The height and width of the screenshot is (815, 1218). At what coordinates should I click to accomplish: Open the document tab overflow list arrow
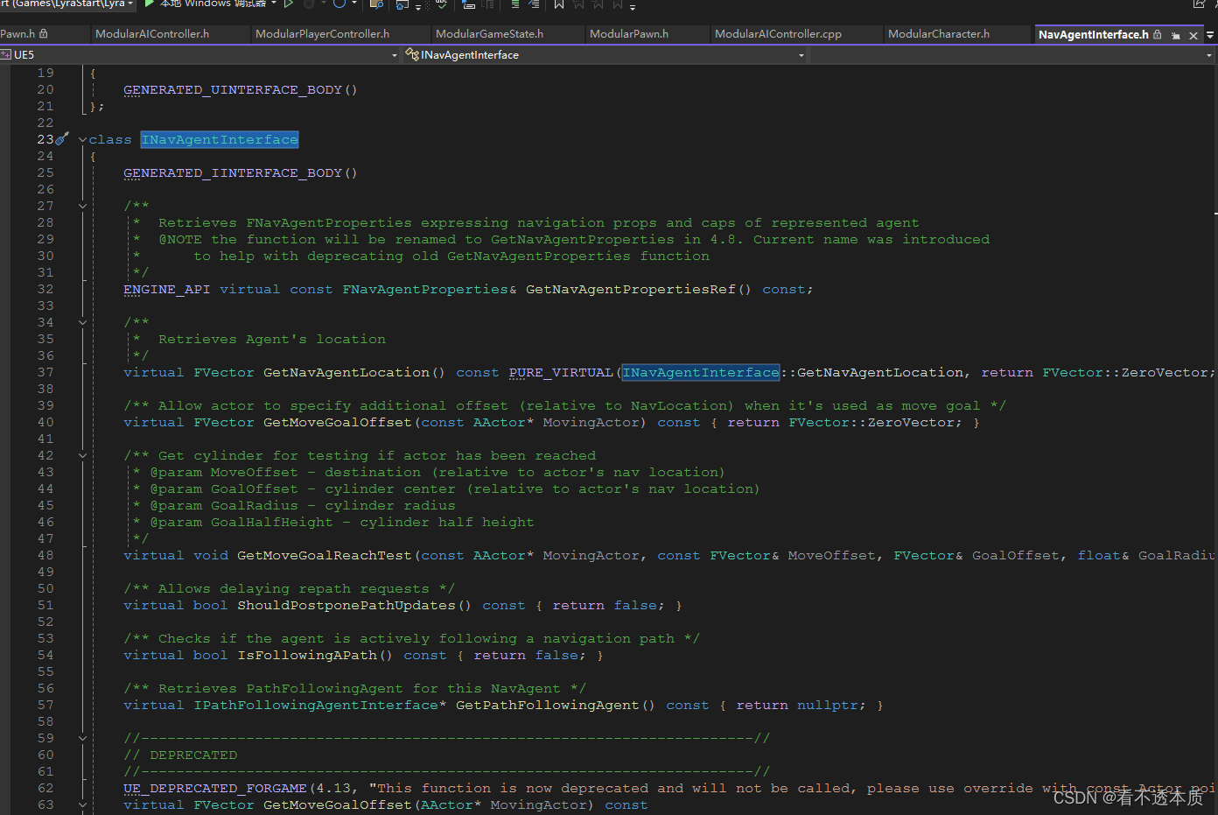1210,35
